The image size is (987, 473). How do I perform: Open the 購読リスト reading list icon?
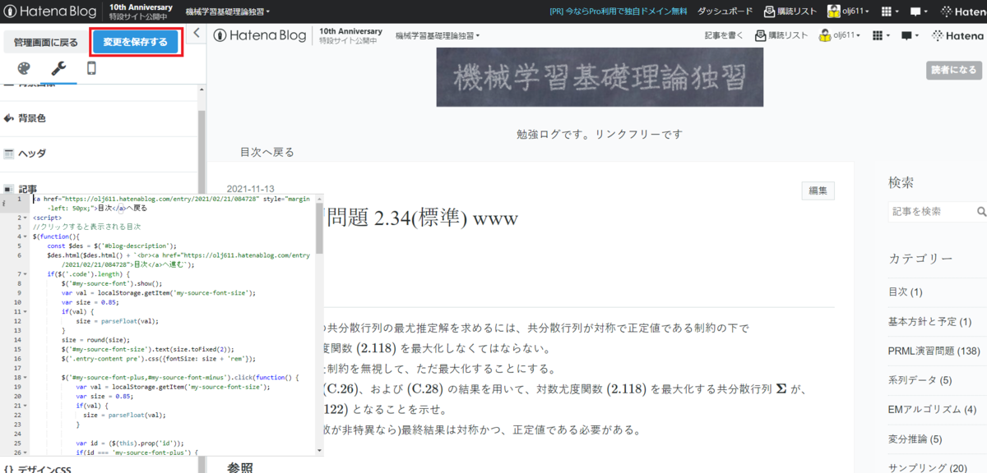(769, 11)
